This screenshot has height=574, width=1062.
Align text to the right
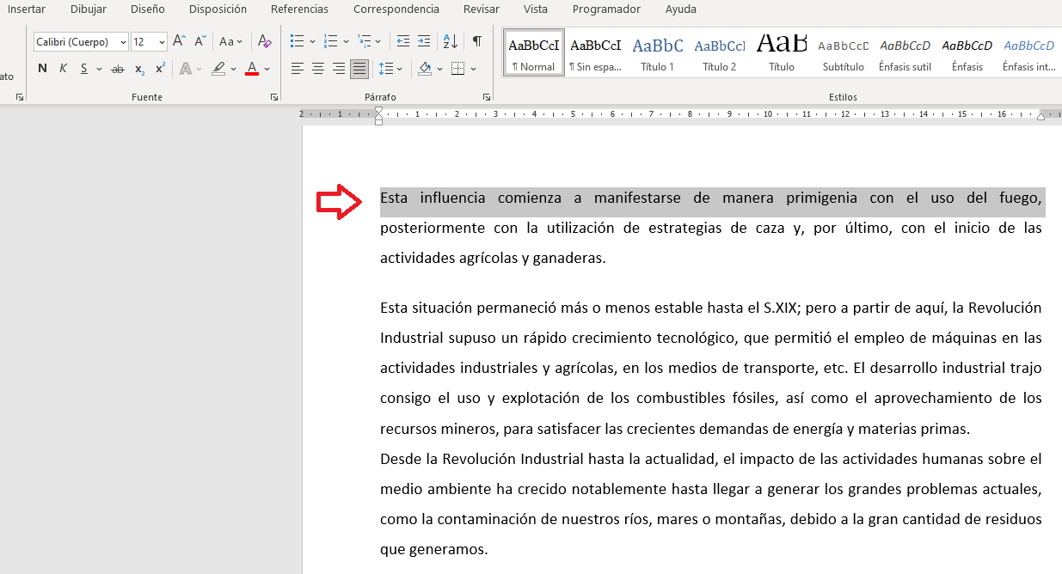click(339, 69)
